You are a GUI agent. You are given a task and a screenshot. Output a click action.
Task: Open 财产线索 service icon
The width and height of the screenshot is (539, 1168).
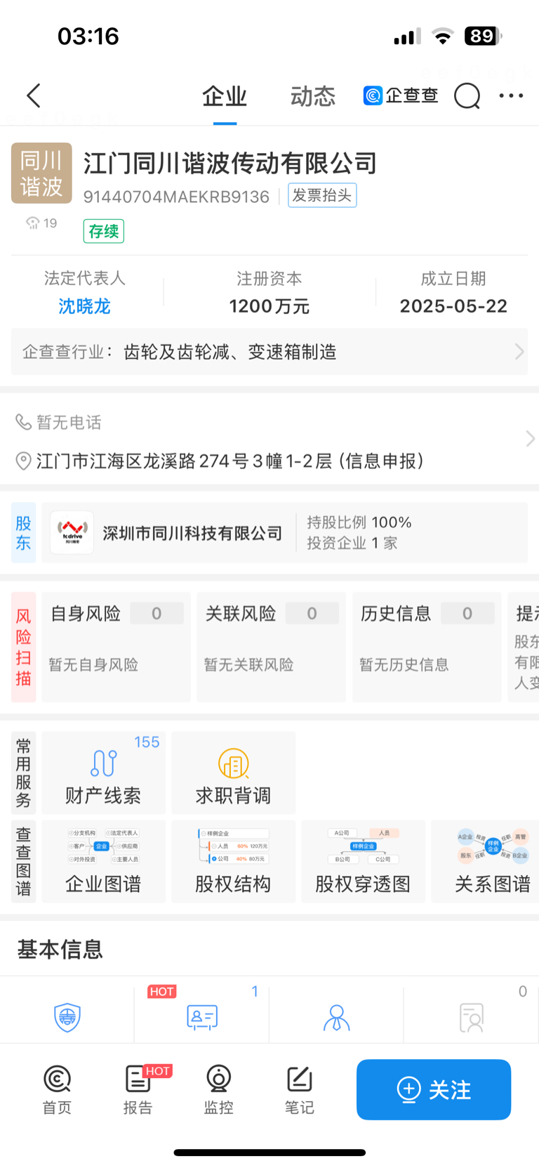pyautogui.click(x=103, y=773)
